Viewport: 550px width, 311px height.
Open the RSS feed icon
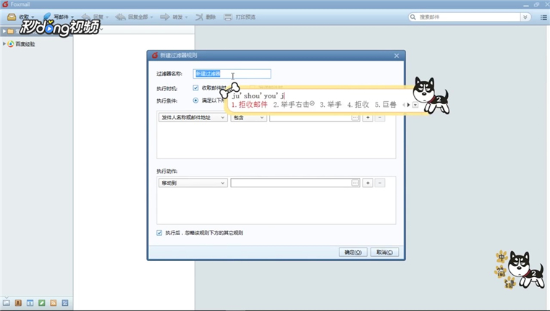[54, 303]
